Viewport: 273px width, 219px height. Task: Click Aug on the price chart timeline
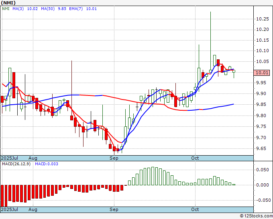[33, 158]
